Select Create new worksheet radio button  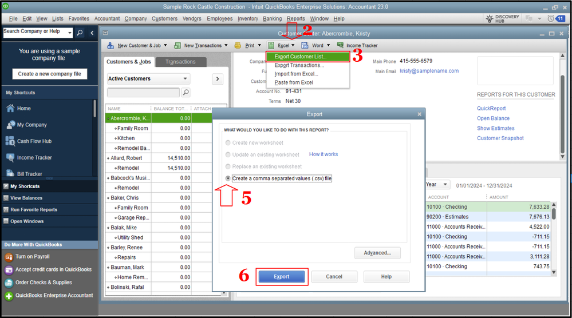point(228,143)
